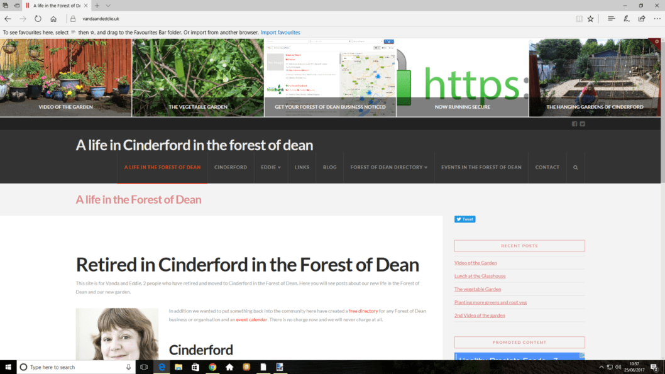This screenshot has width=665, height=374.
Task: Click the Cortana microphone icon
Action: tap(128, 367)
